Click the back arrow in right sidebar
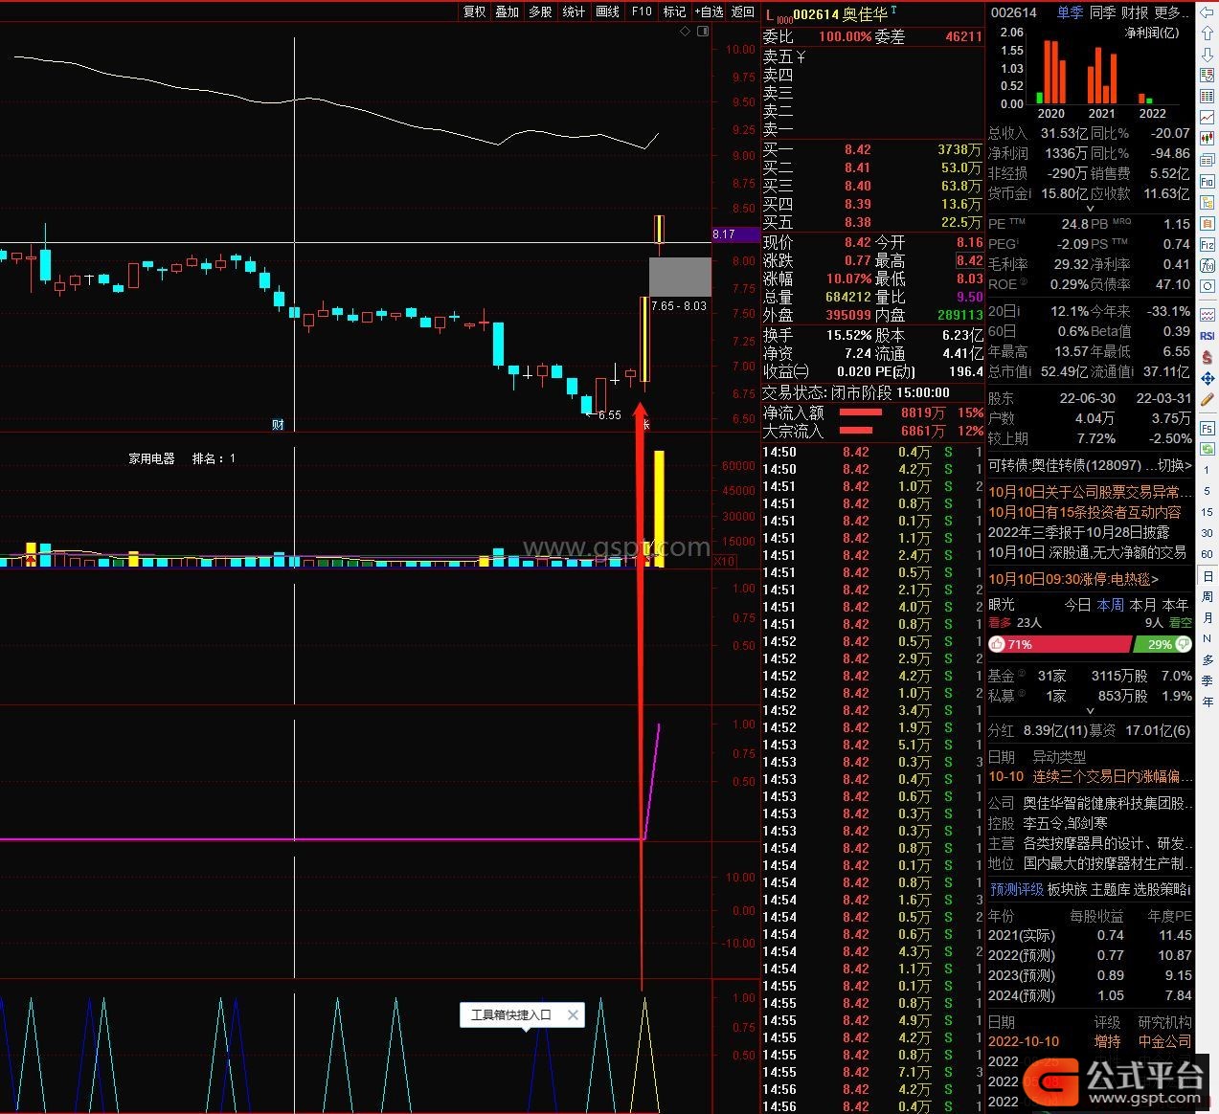Screen dimensions: 1219x1114 pyautogui.click(x=1208, y=14)
